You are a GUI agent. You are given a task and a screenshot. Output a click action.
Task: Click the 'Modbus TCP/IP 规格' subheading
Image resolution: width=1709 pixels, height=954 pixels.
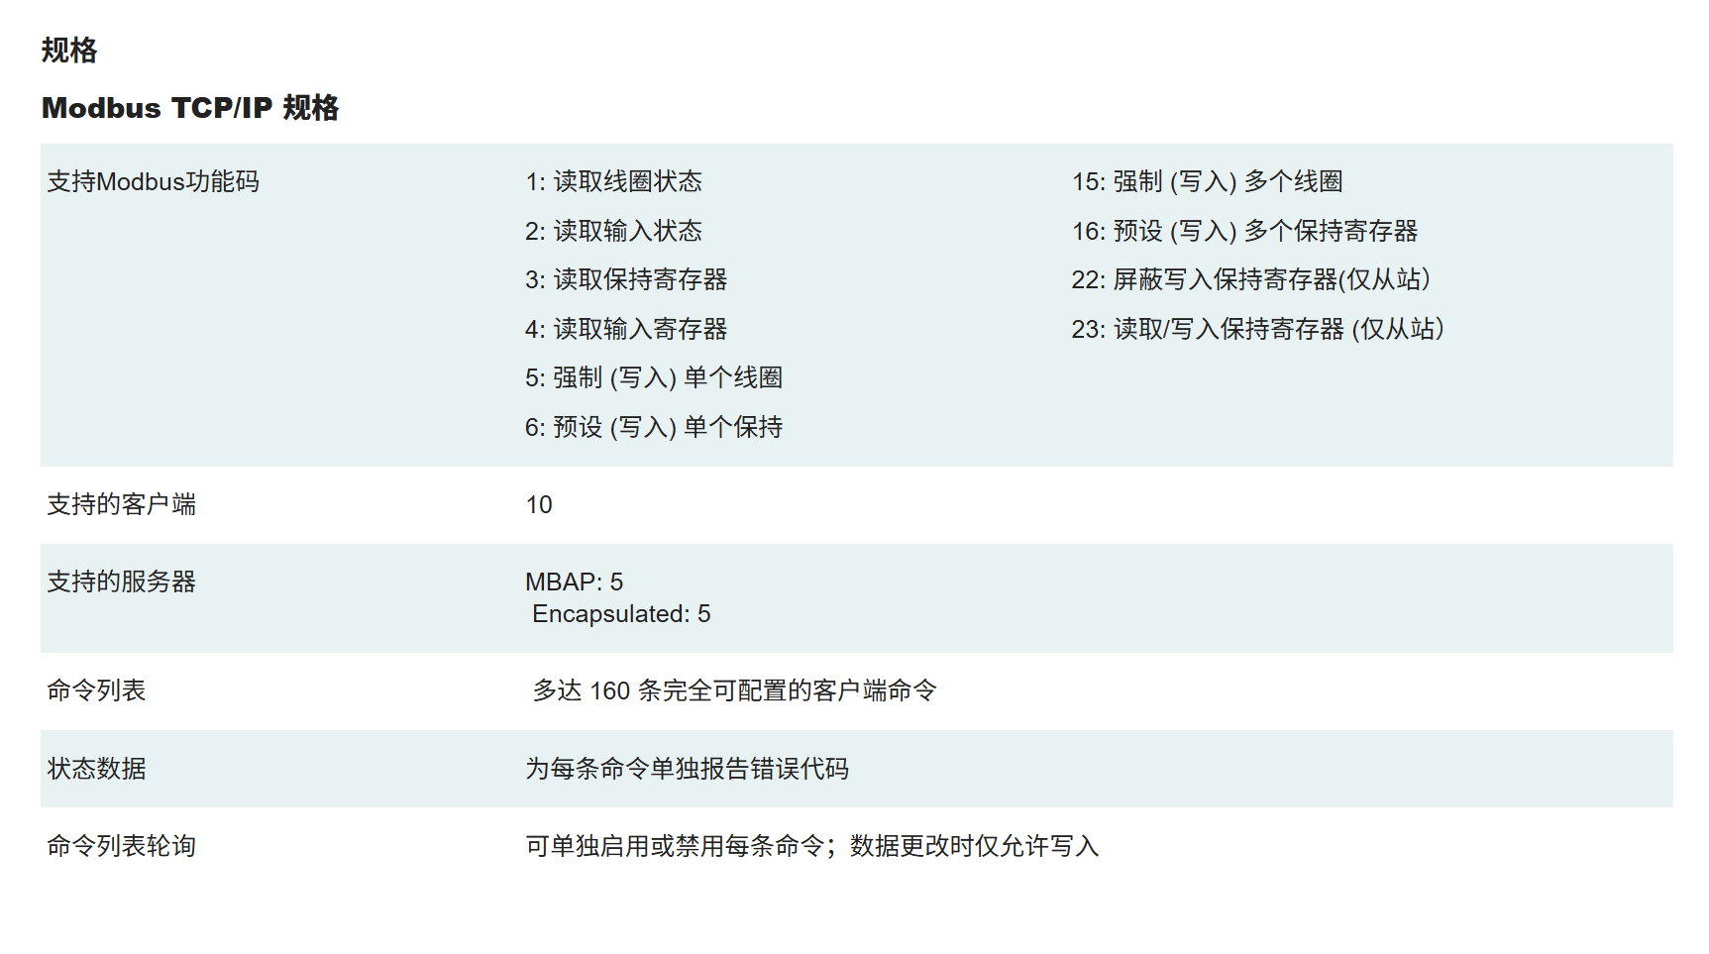(x=190, y=108)
